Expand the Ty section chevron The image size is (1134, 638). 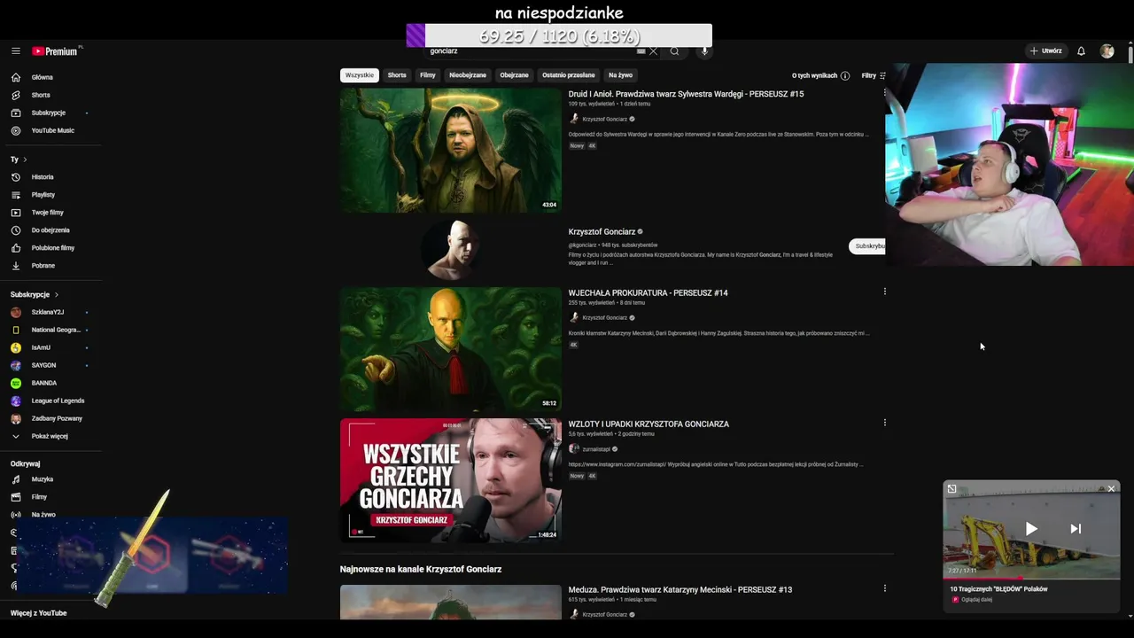click(25, 159)
